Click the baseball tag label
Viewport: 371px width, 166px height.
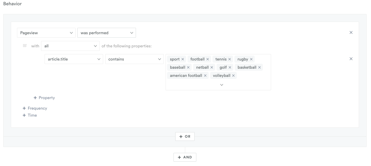[x=178, y=68]
